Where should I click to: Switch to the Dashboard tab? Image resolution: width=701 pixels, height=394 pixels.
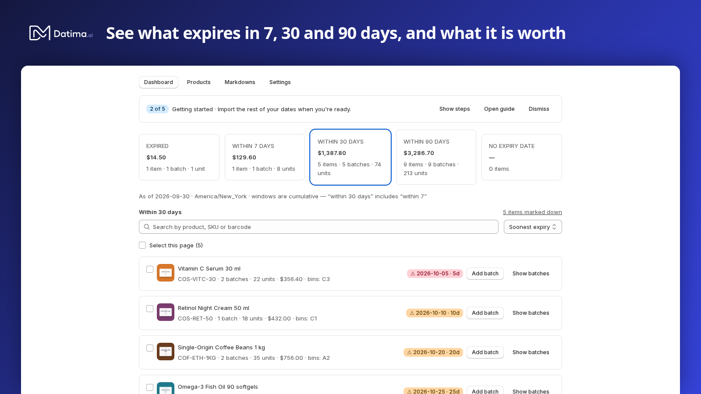[159, 82]
